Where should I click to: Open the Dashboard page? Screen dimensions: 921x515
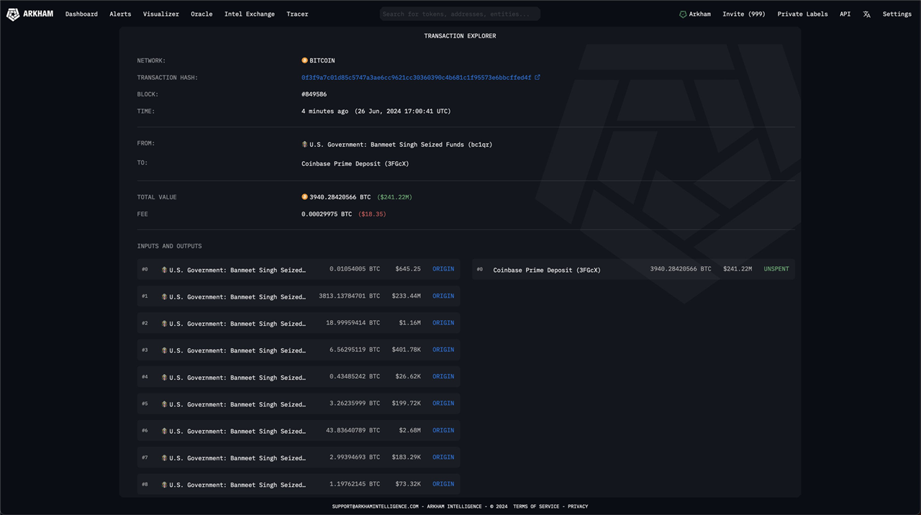pos(81,14)
